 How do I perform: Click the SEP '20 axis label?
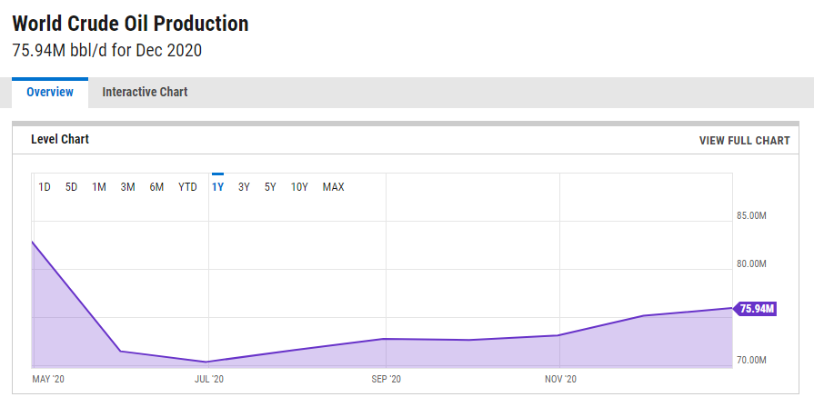pyautogui.click(x=387, y=379)
